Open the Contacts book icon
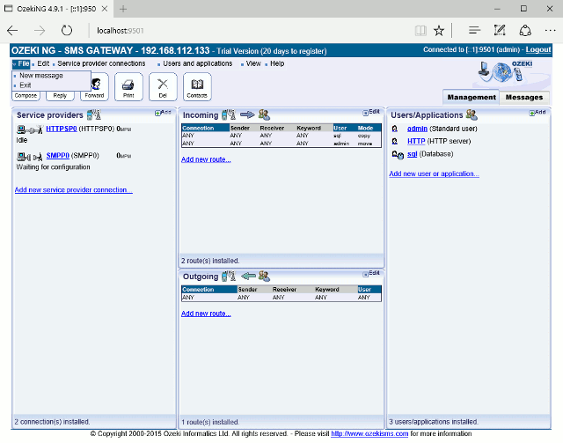The height and width of the screenshot is (443, 563). (197, 86)
